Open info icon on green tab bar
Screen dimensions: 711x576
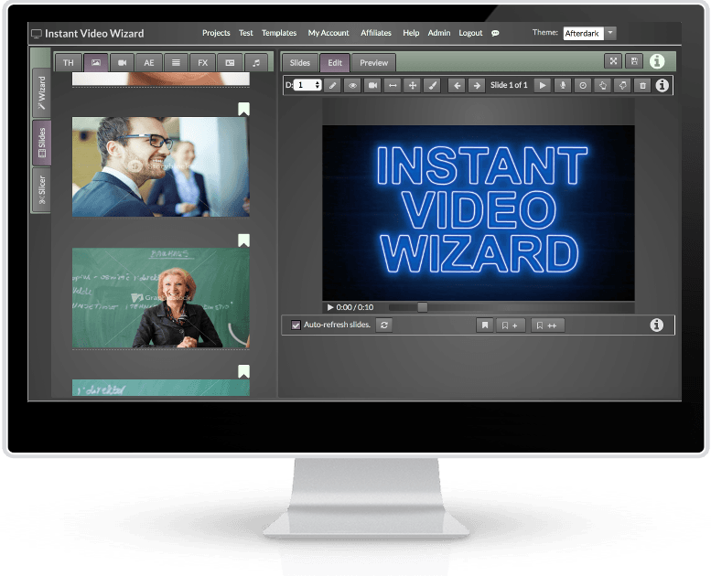coord(657,61)
